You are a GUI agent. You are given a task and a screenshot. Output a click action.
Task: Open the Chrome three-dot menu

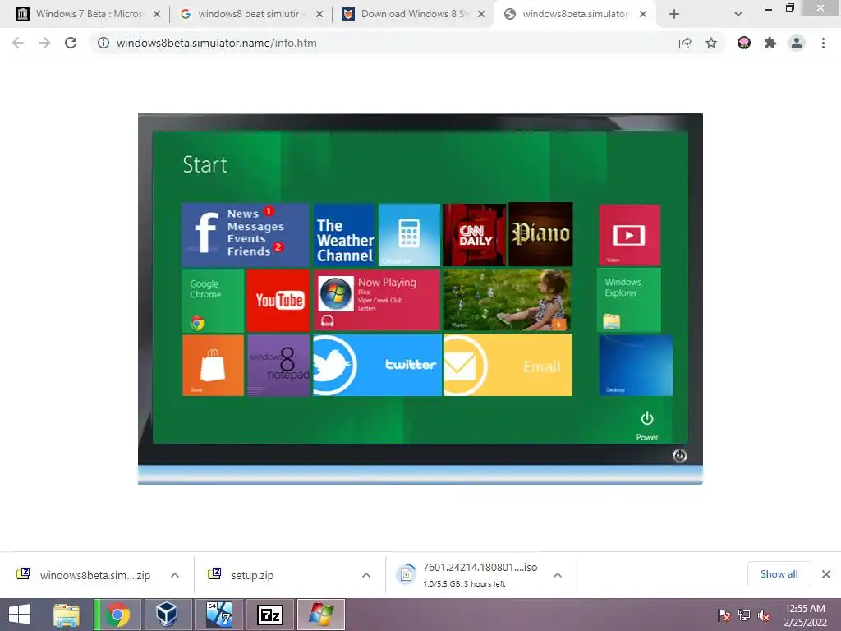click(x=823, y=43)
